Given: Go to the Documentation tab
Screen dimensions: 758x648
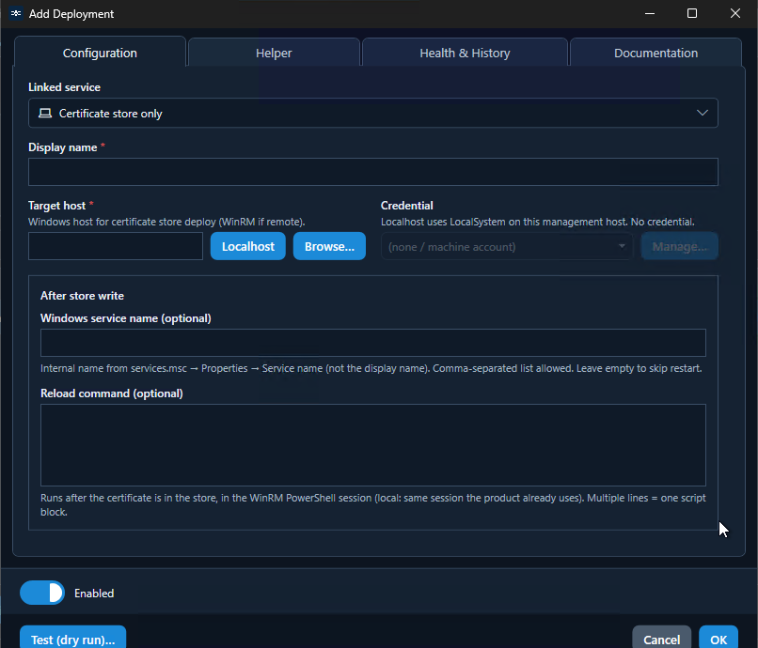Looking at the screenshot, I should click(x=655, y=53).
